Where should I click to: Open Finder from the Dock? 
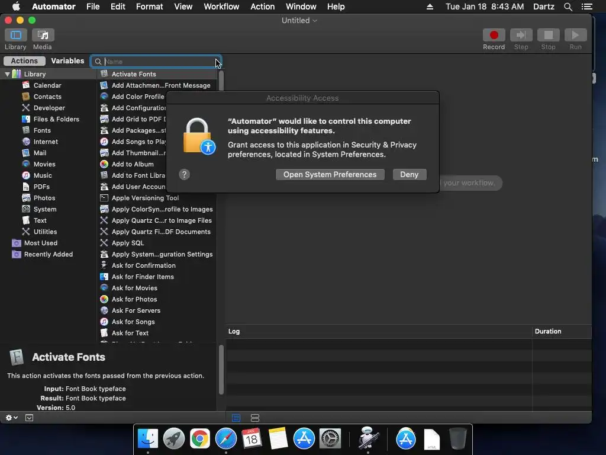point(147,439)
